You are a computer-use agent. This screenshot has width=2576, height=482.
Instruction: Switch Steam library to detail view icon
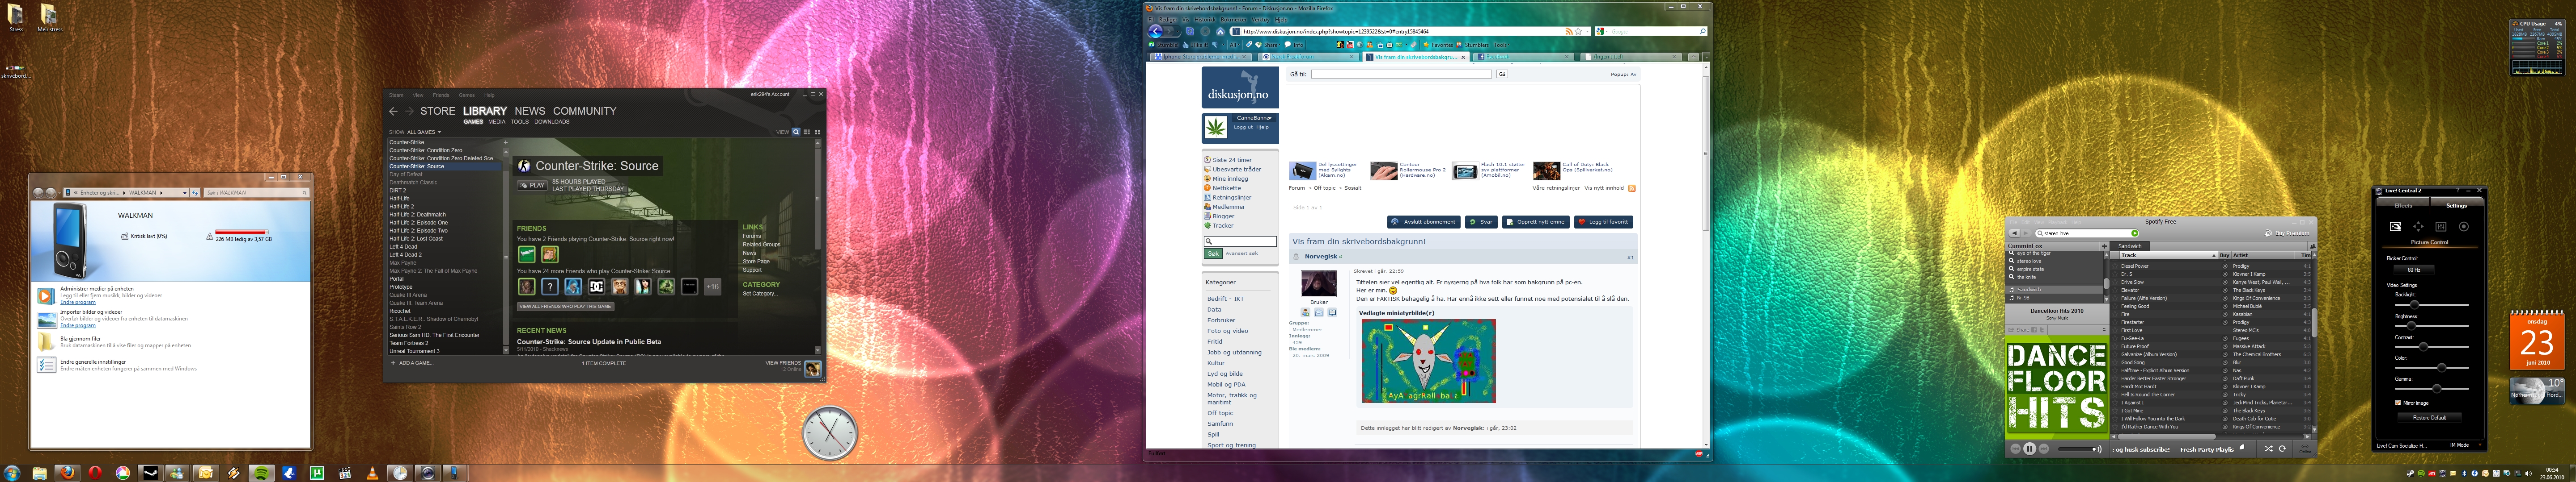point(796,132)
